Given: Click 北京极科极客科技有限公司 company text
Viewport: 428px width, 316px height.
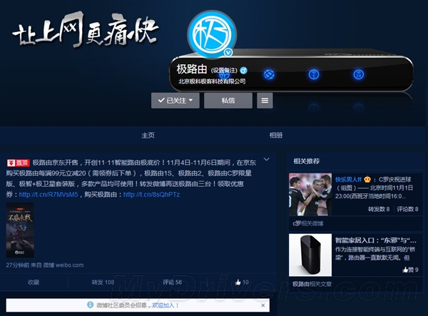Looking at the screenshot, I should click(212, 81).
